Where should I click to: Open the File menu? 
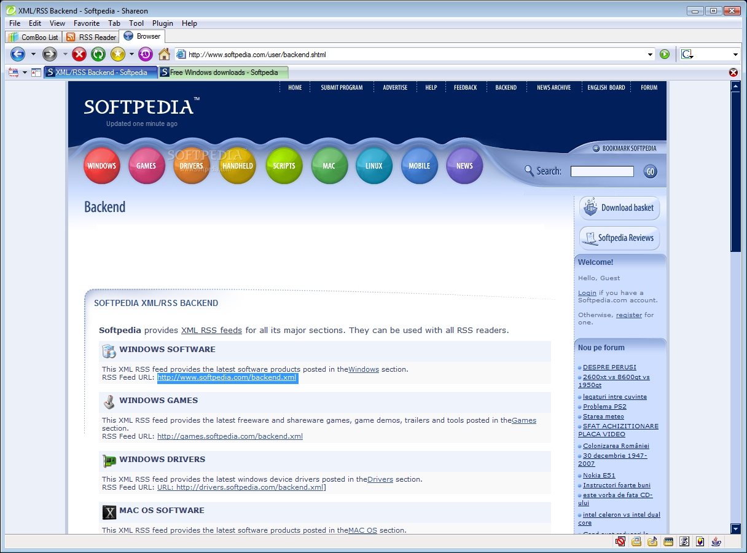coord(15,23)
